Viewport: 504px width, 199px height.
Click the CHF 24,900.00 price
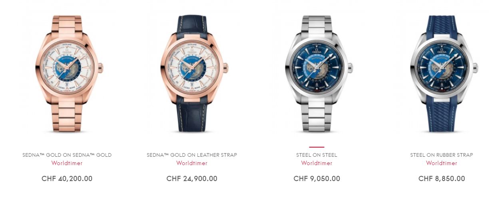[192, 179]
